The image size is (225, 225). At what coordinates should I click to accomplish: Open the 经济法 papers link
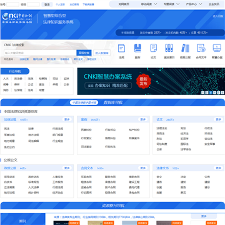point(184,134)
